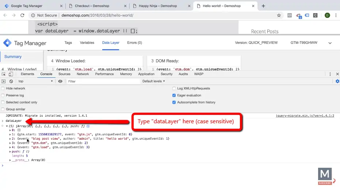Open the Tag Assistant code extension icon

(290, 15)
